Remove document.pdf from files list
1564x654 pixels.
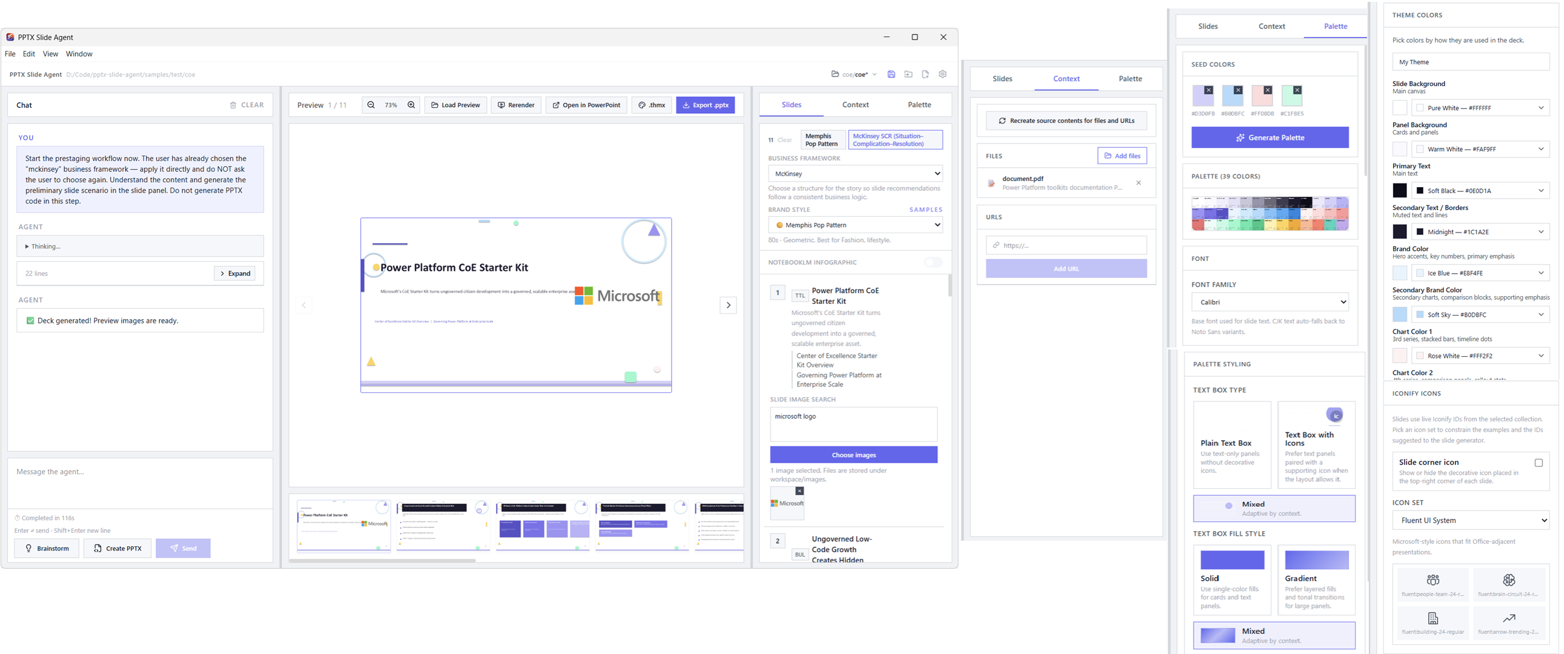click(1138, 183)
